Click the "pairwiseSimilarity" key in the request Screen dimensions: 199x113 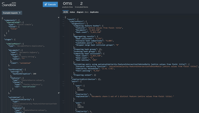[20, 100]
